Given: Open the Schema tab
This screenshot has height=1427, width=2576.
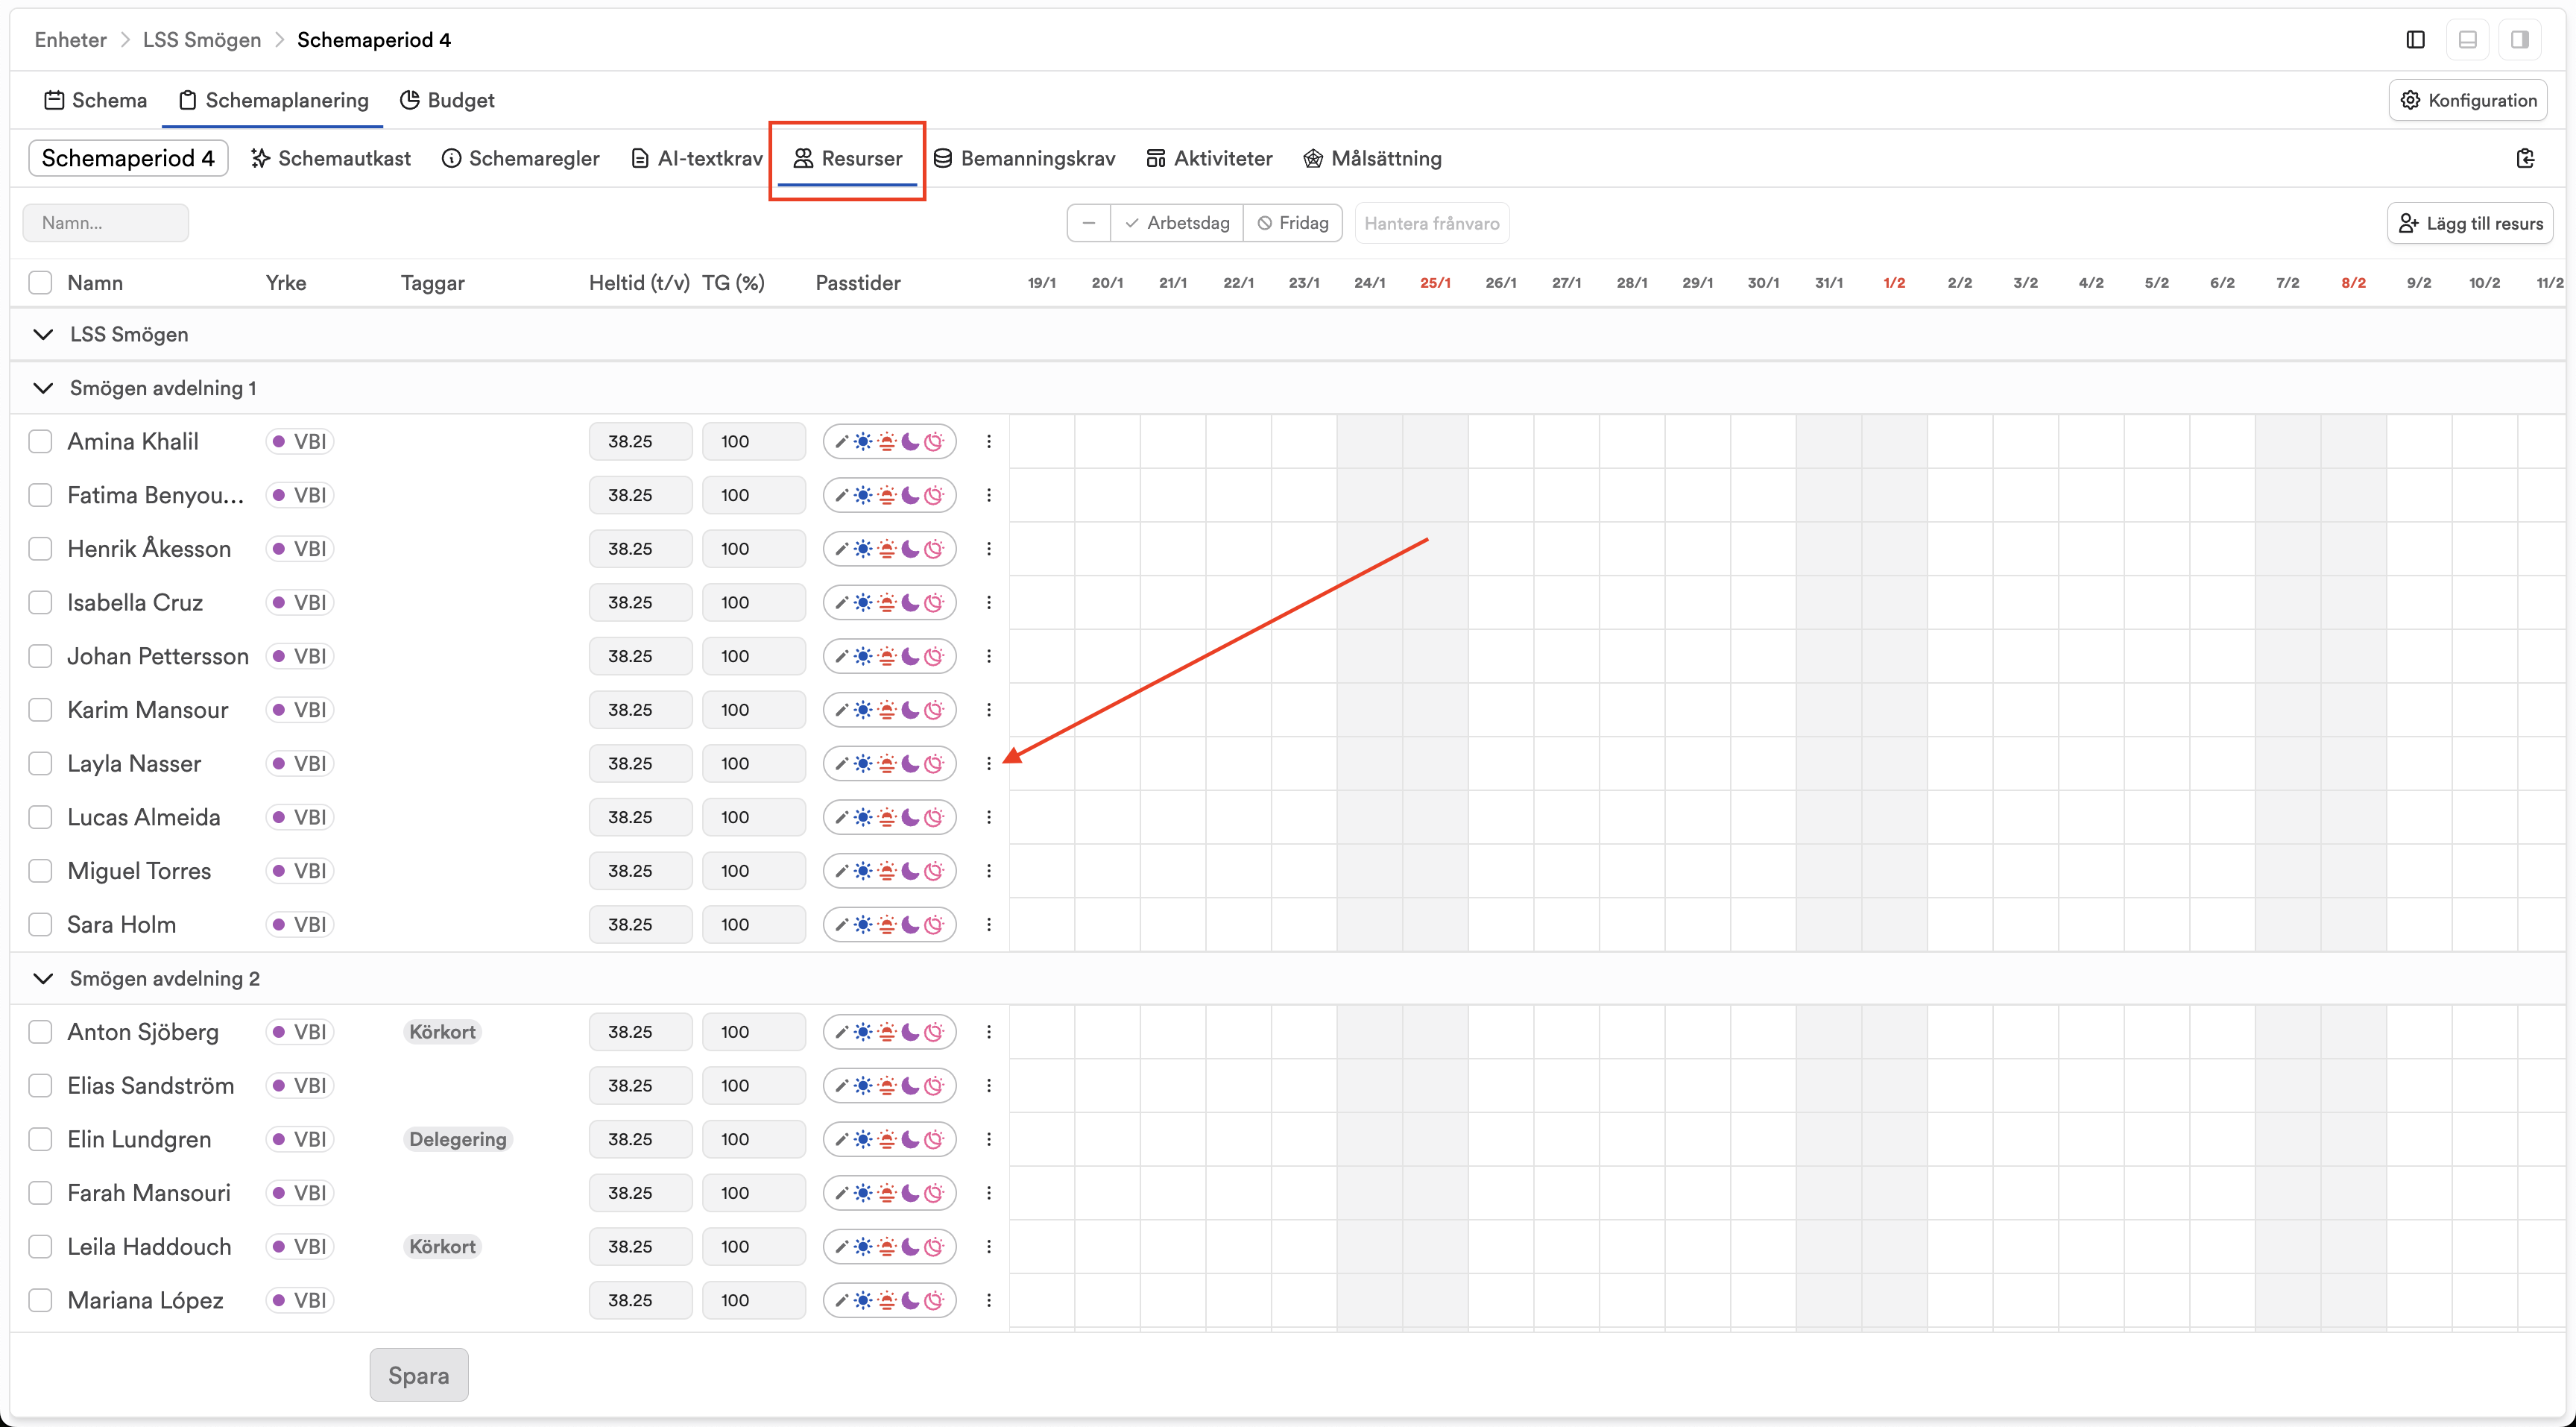Looking at the screenshot, I should pos(96,100).
